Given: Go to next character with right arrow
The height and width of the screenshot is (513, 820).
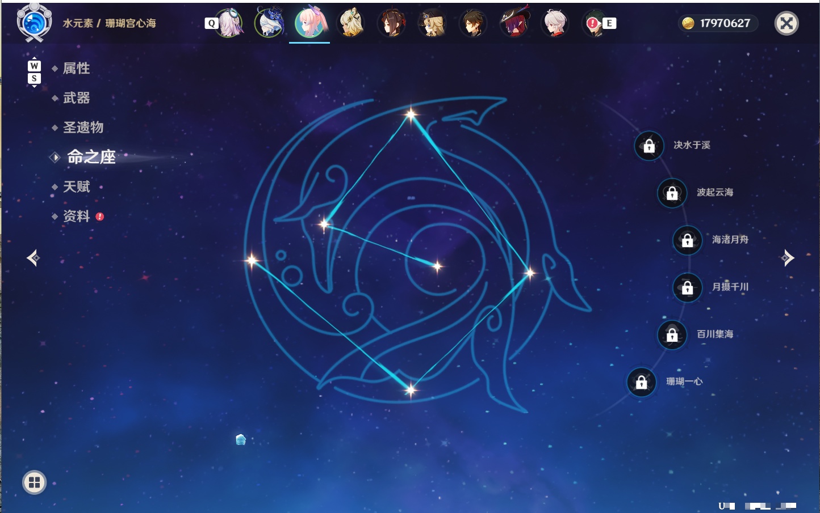Looking at the screenshot, I should point(787,258).
